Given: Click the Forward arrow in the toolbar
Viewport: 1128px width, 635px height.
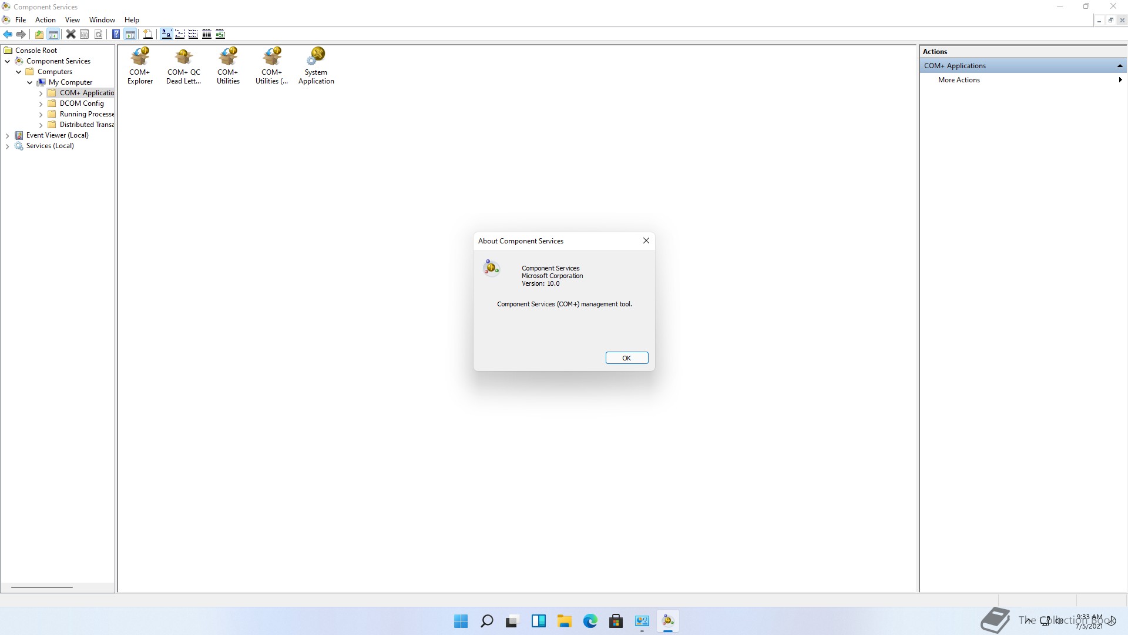Looking at the screenshot, I should click(21, 34).
